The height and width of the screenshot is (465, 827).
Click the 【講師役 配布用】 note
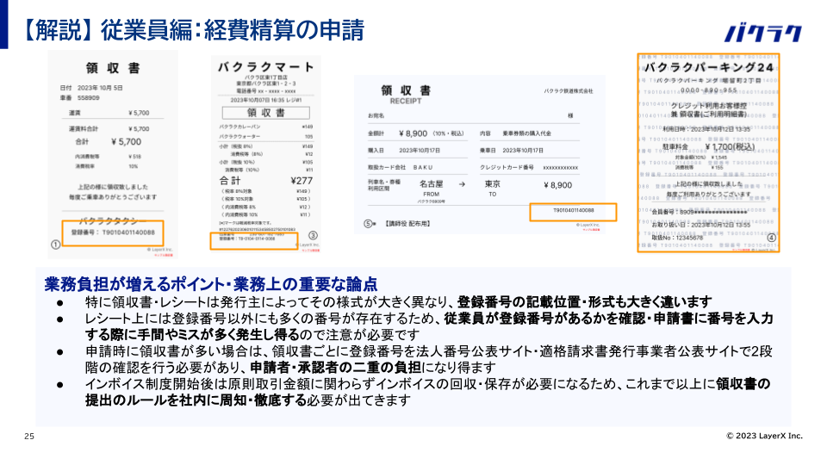[407, 224]
